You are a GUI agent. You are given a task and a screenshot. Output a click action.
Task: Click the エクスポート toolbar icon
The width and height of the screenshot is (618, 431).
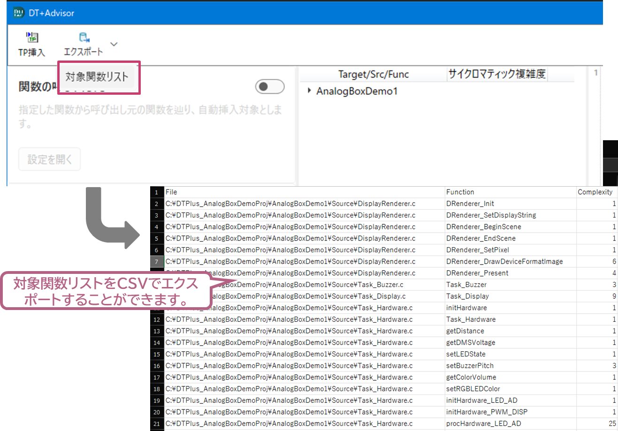[84, 38]
